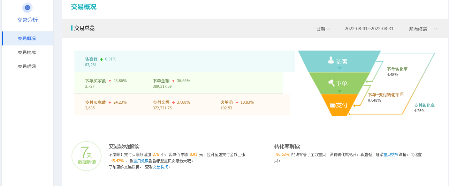
Task: Select 交易概况 in the left sidebar
Action: coord(27,38)
